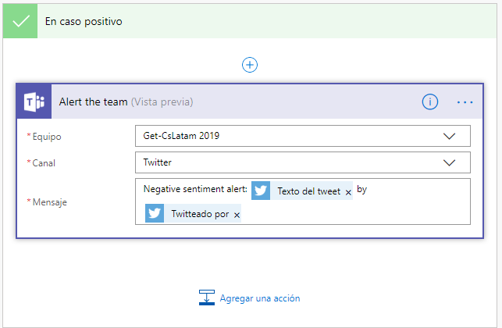This screenshot has height=328, width=502.
Task: Click the green checkmark icon in header
Action: [21, 21]
